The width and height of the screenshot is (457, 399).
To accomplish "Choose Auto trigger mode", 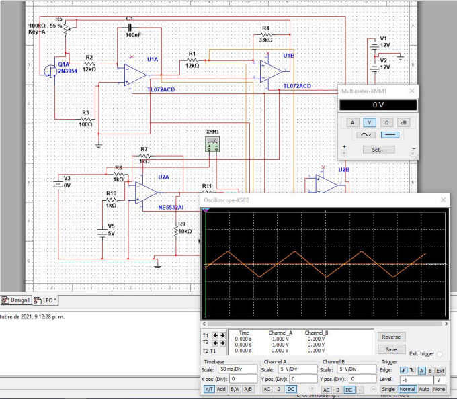I will point(424,389).
